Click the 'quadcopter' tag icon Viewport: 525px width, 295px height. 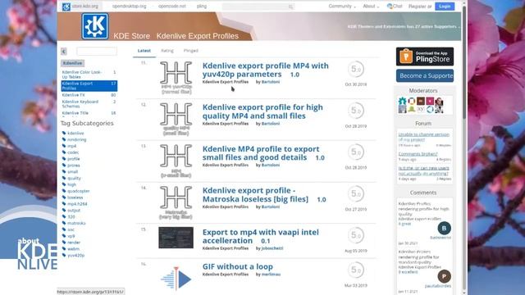[x=64, y=191]
